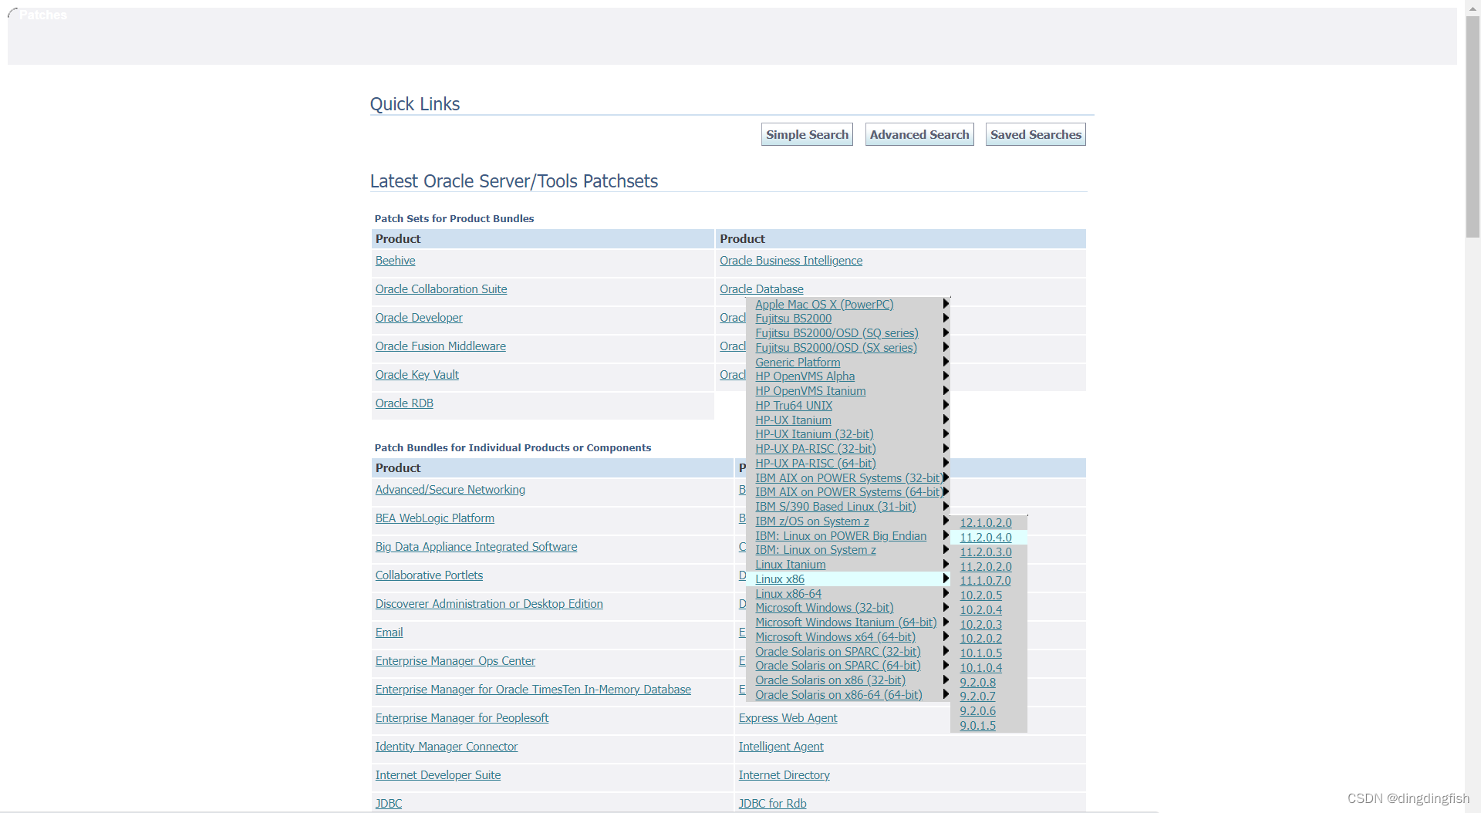Open the Simple Search button
Viewport: 1481px width, 813px height.
click(807, 134)
